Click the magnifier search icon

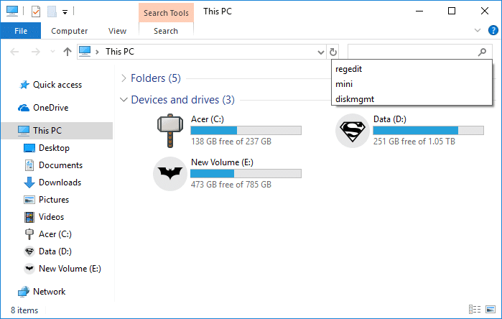click(x=482, y=52)
